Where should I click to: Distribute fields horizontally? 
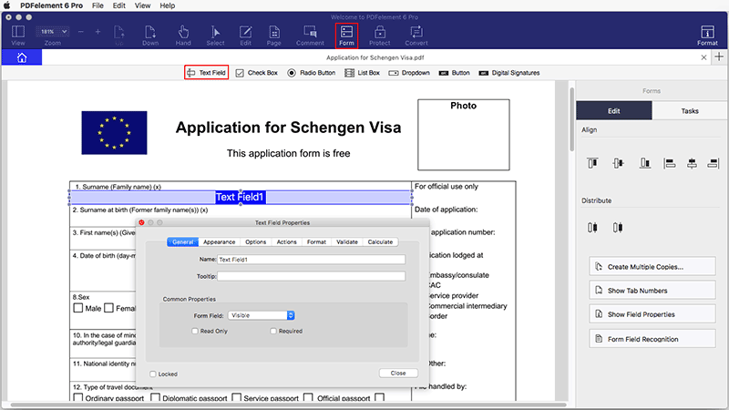point(592,227)
